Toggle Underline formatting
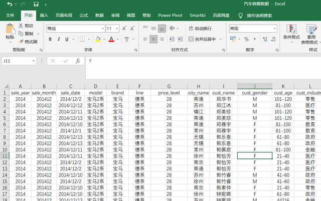Screen dimensions: 321x201 tap(67, 39)
